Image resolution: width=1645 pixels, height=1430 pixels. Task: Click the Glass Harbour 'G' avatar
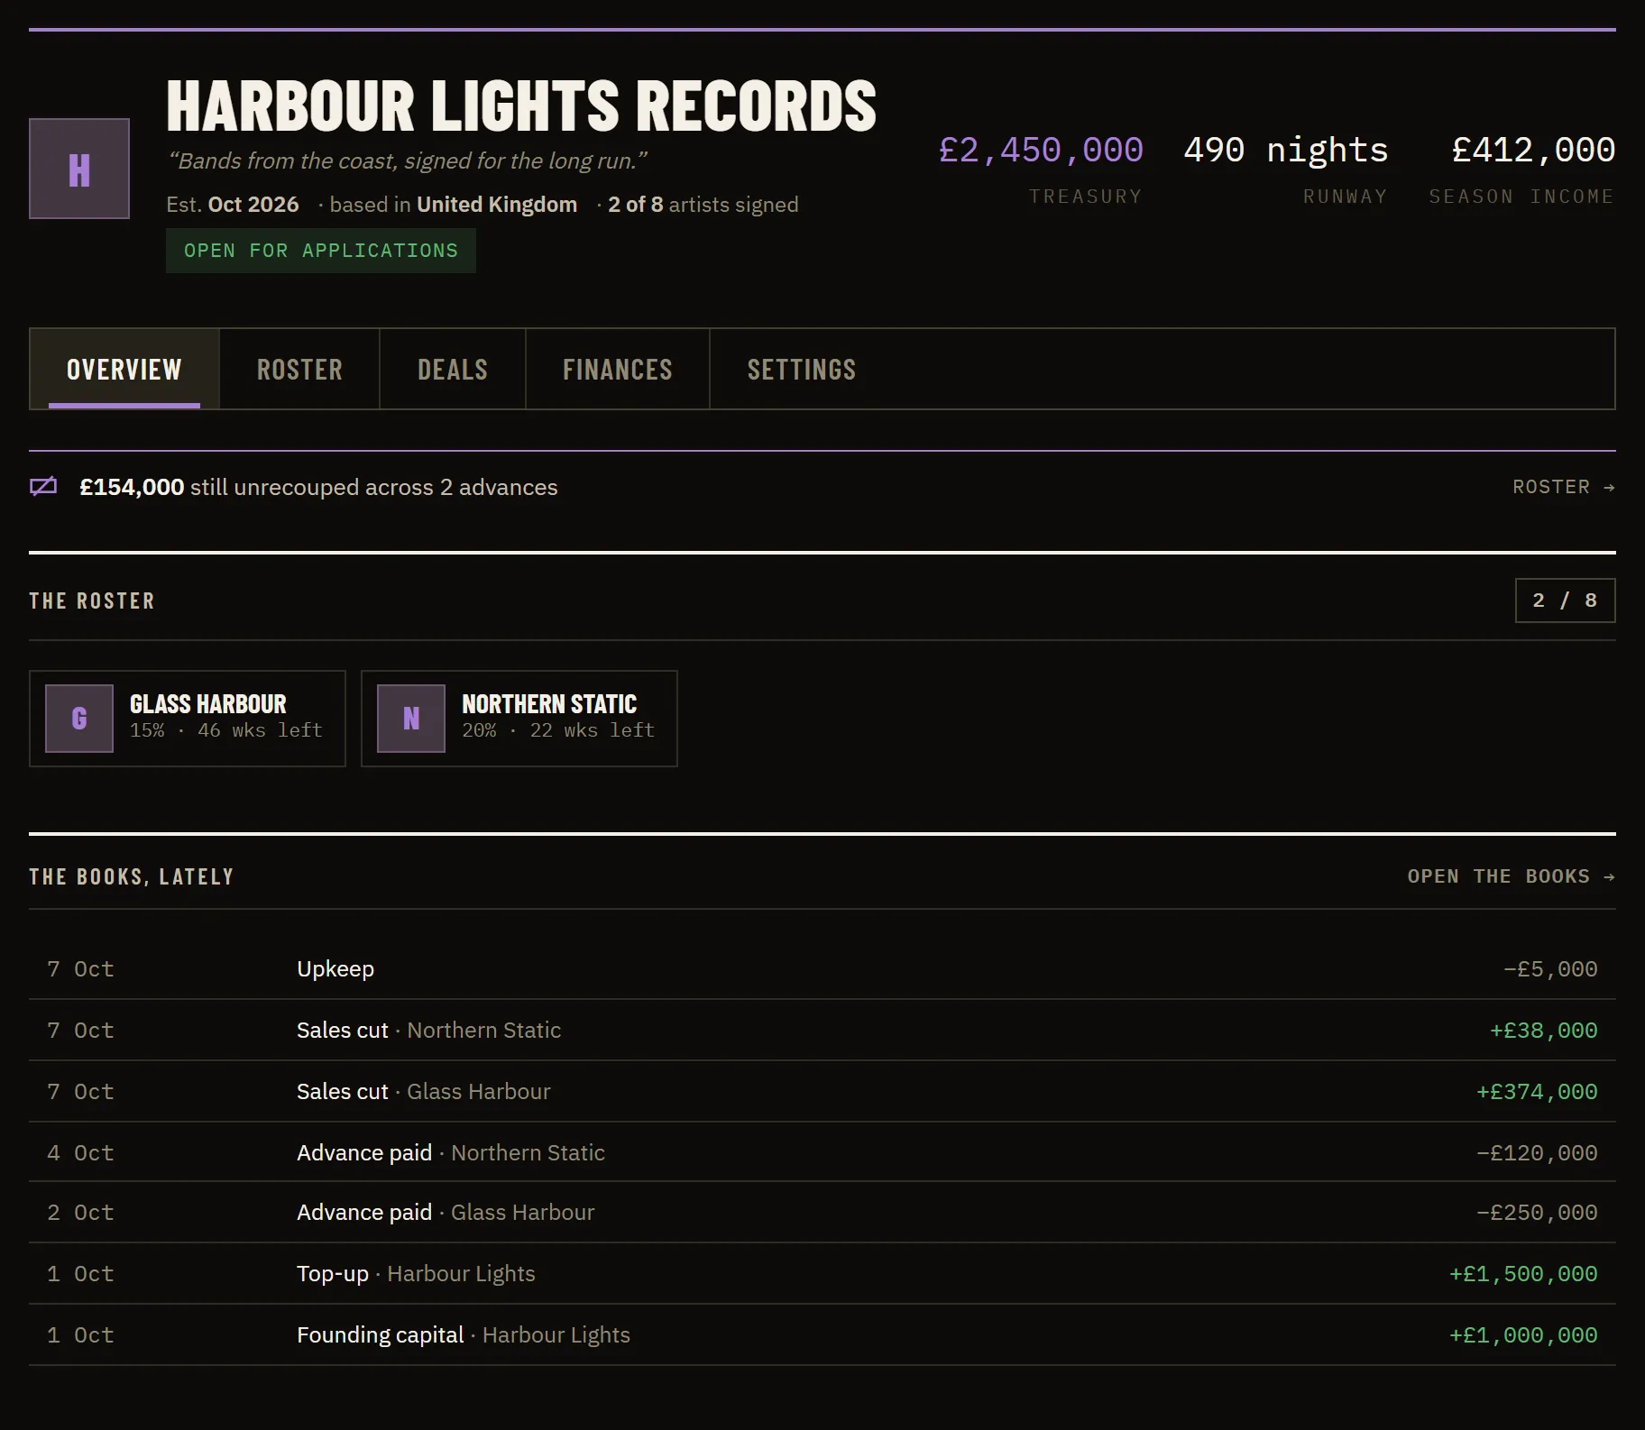(x=79, y=719)
